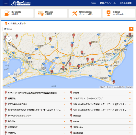The height and width of the screenshot is (135, 136).
Task: Open the Home menu item
Action: click(93, 3)
